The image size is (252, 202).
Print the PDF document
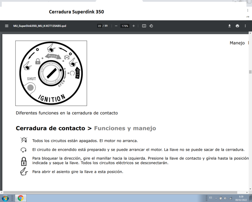pos(237,26)
